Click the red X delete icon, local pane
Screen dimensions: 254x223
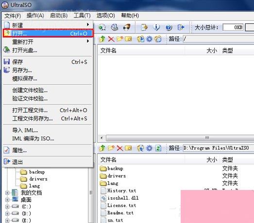click(120, 148)
